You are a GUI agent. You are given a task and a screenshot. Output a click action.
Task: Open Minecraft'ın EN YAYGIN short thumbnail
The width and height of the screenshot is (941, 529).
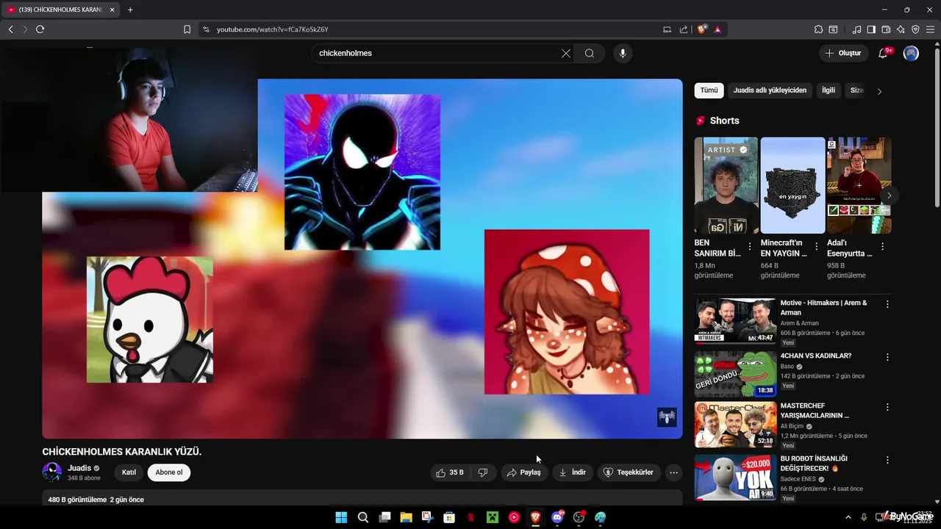(792, 185)
